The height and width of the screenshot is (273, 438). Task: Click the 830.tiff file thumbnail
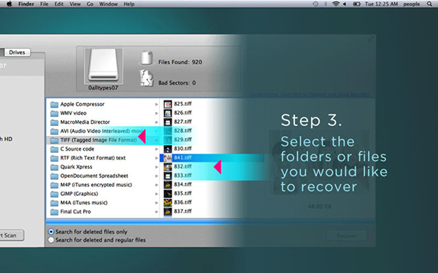(168, 149)
